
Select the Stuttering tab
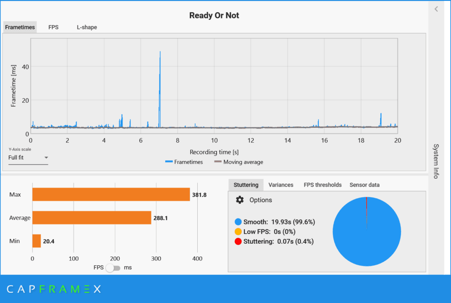246,185
